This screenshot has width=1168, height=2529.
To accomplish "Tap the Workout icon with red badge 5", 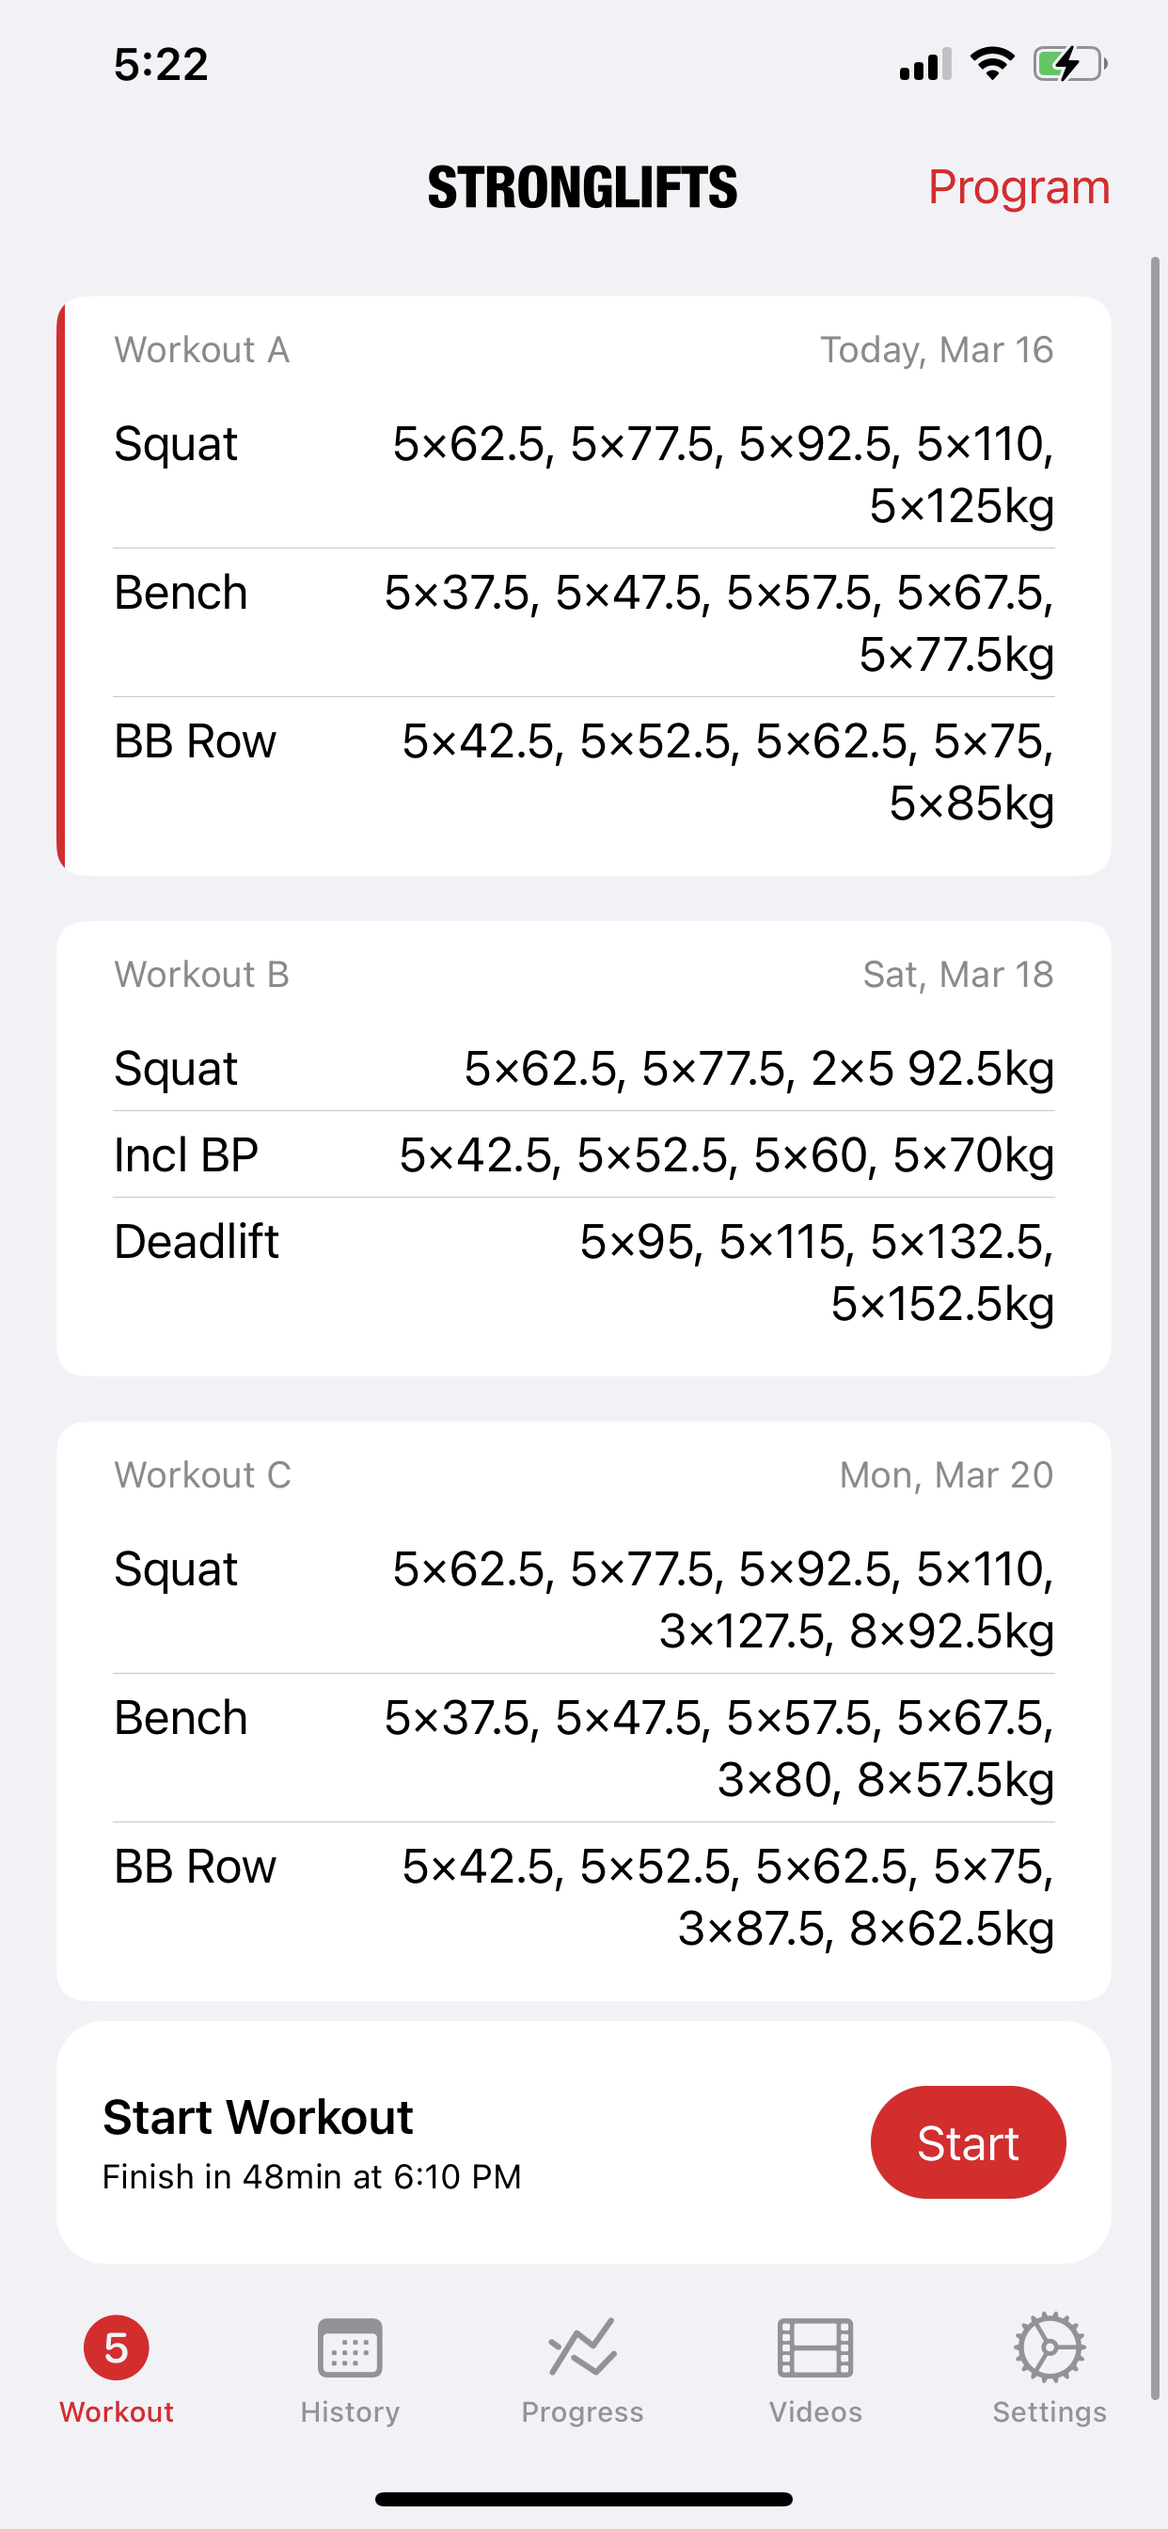I will point(116,2348).
